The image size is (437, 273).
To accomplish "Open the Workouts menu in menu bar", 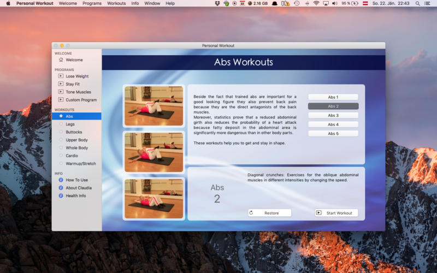I will 116,3.
